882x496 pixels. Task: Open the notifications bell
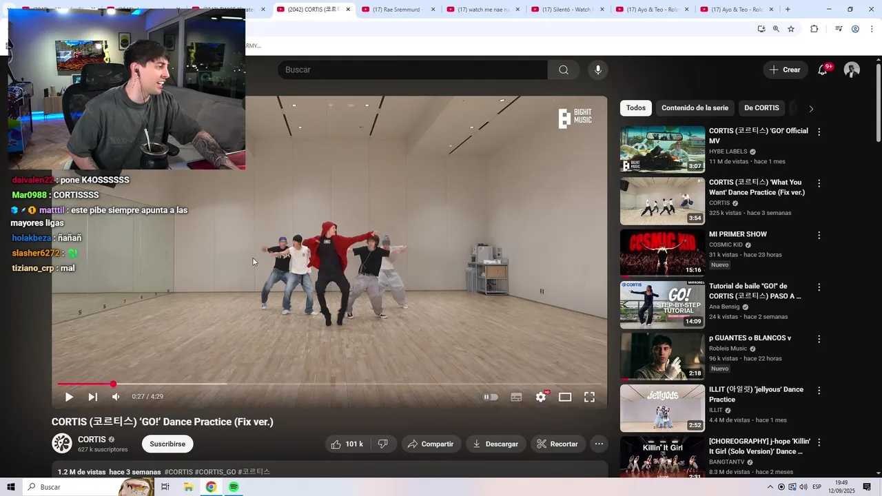tap(823, 70)
